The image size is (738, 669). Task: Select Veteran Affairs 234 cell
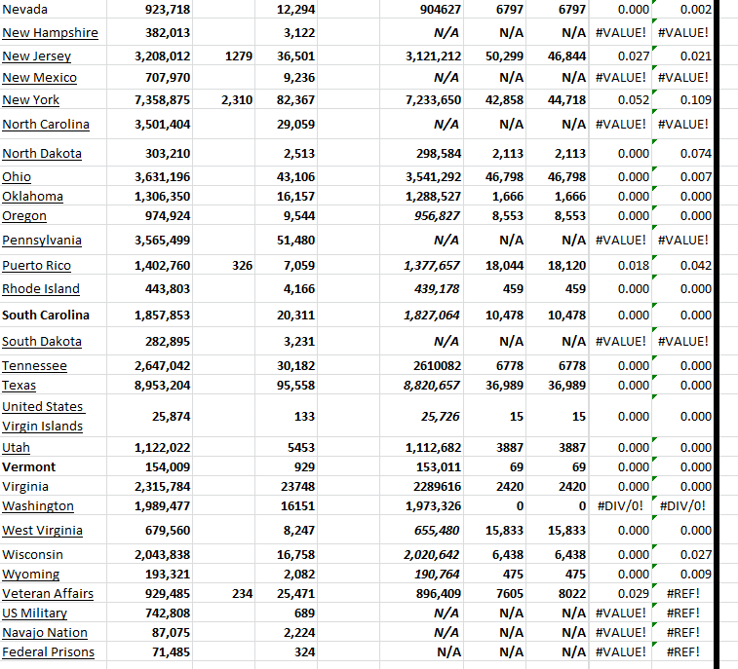(223, 594)
